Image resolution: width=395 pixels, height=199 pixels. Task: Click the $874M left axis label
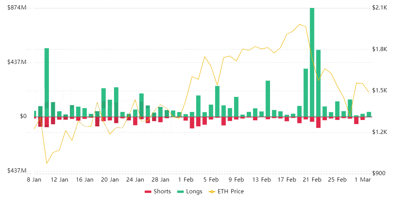pyautogui.click(x=17, y=8)
